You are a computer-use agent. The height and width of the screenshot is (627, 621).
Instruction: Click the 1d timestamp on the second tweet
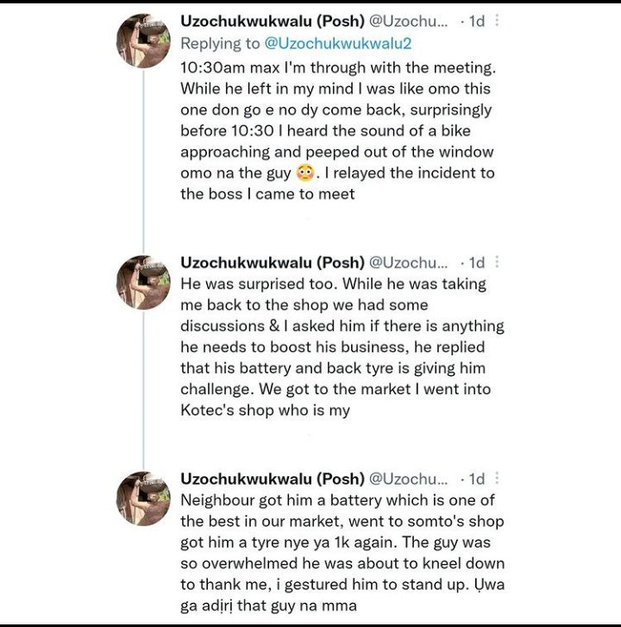click(x=476, y=262)
